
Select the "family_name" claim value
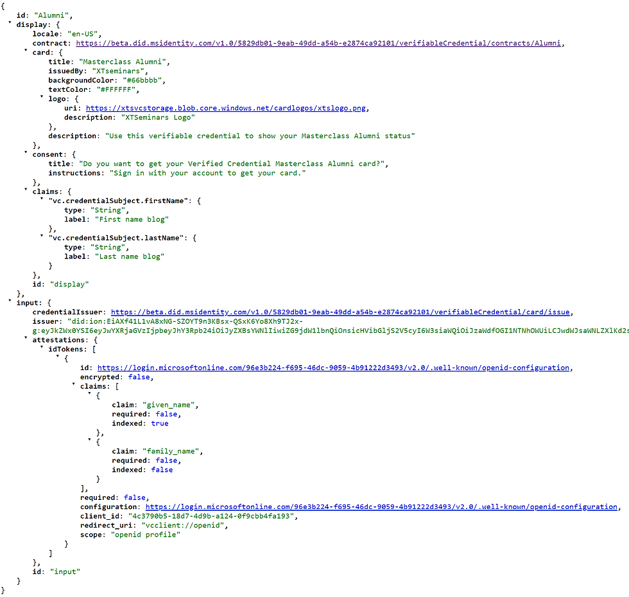coord(171,451)
